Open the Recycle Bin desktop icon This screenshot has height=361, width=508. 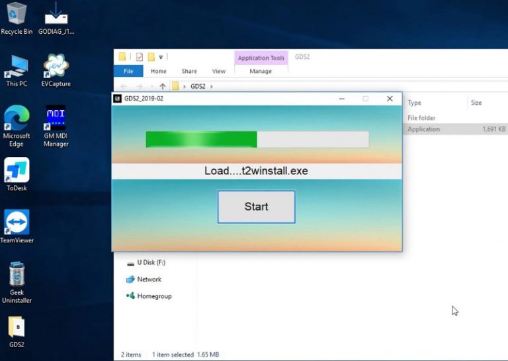click(17, 15)
